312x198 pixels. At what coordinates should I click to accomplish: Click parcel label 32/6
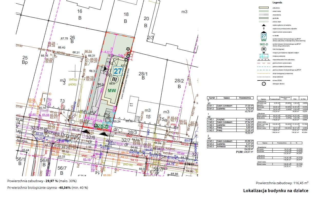[x=90, y=137]
